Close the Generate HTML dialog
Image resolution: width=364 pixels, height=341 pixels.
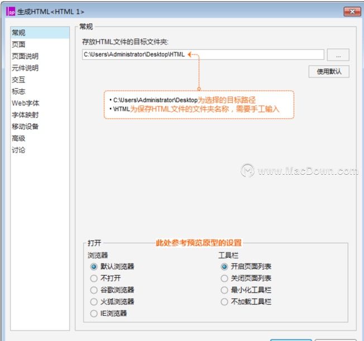click(x=352, y=11)
